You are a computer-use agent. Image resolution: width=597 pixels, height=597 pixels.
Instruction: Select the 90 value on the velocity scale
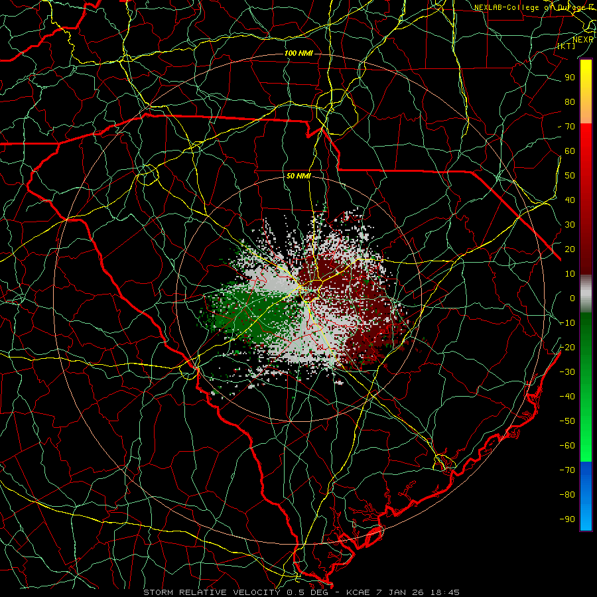(570, 78)
